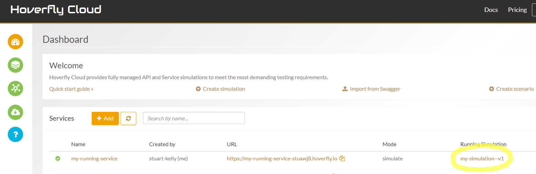Open the Dashboard gauge sidebar icon
The width and height of the screenshot is (536, 174).
click(x=15, y=42)
